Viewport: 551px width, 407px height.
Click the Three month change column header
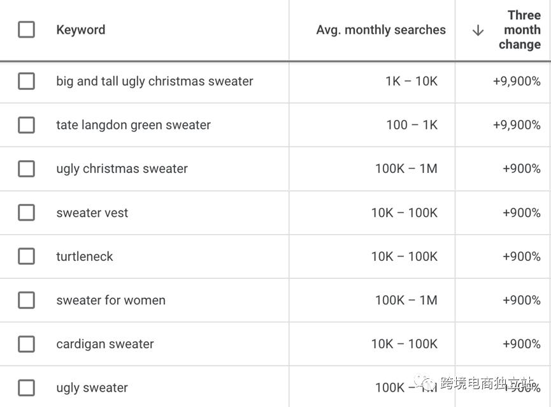point(519,30)
